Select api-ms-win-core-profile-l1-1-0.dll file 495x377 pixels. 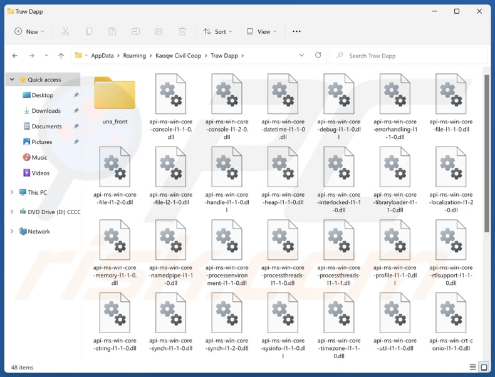(395, 253)
